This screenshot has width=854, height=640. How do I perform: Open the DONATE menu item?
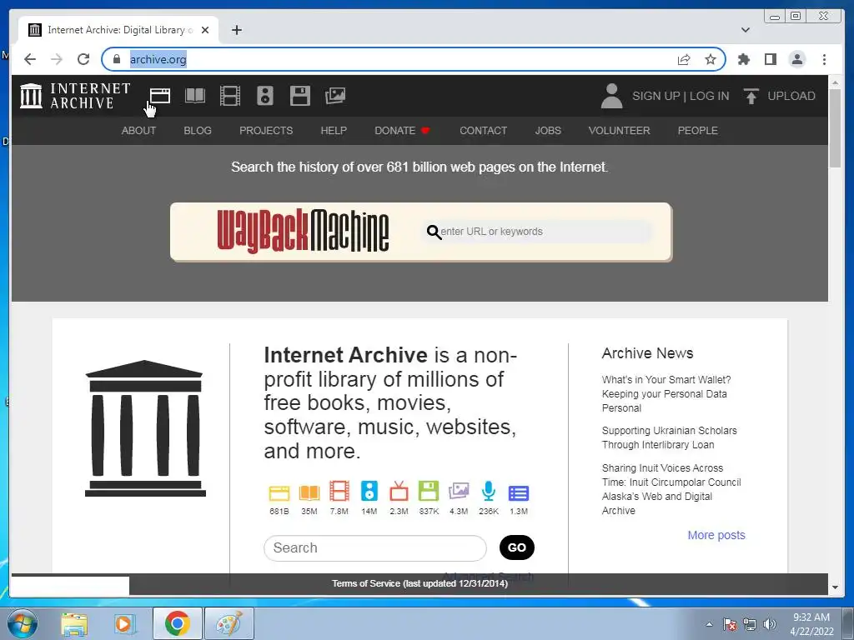(x=402, y=131)
